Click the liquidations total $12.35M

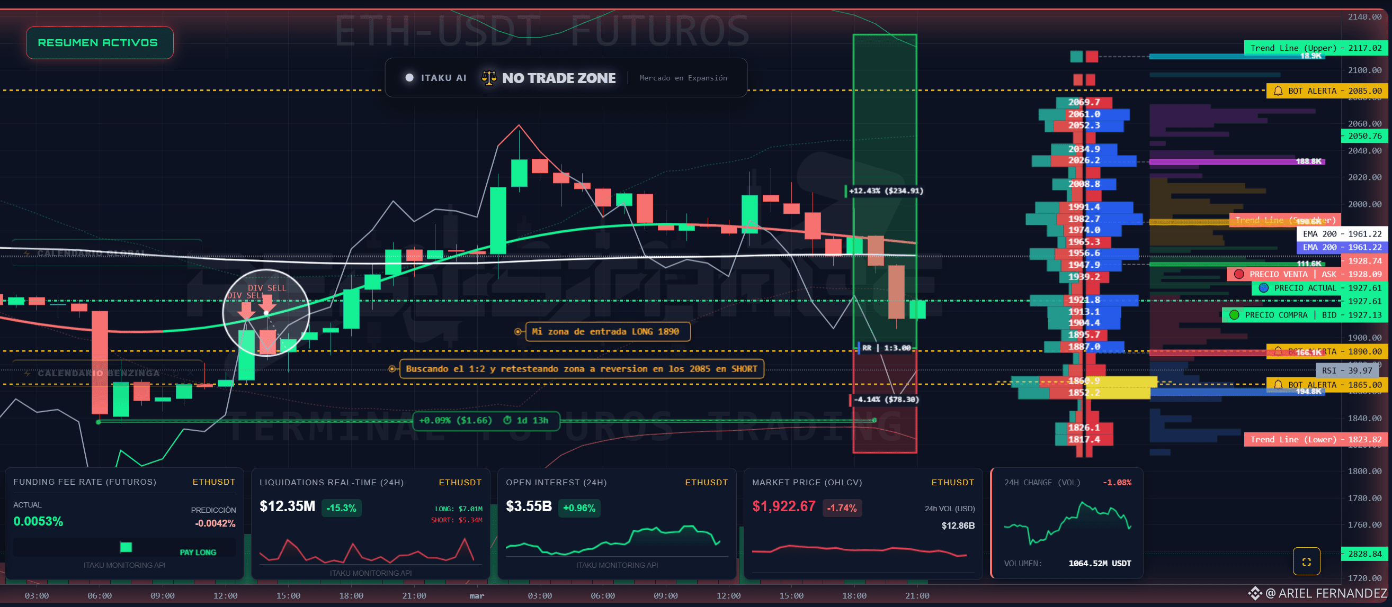288,506
